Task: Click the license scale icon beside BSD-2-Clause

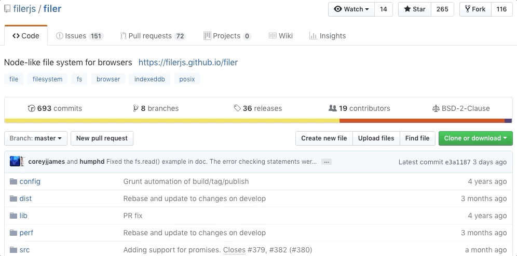Action: point(436,108)
